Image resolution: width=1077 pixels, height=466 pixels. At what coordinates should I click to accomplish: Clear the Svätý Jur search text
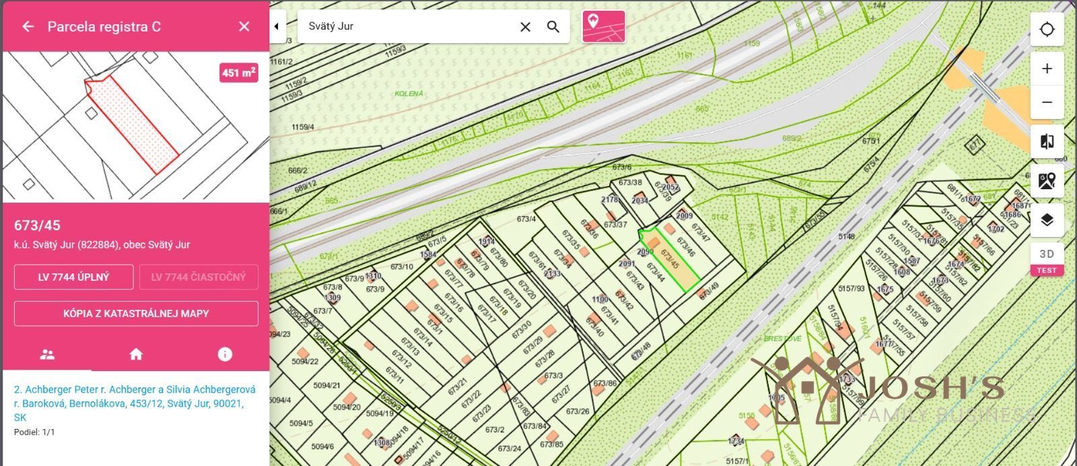click(x=525, y=26)
